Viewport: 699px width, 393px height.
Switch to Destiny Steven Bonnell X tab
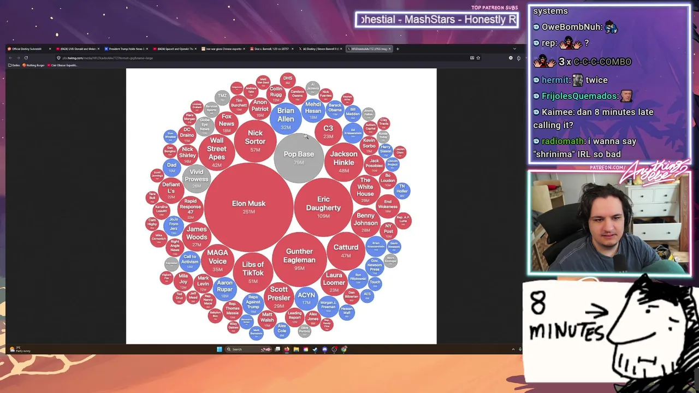[x=319, y=49]
